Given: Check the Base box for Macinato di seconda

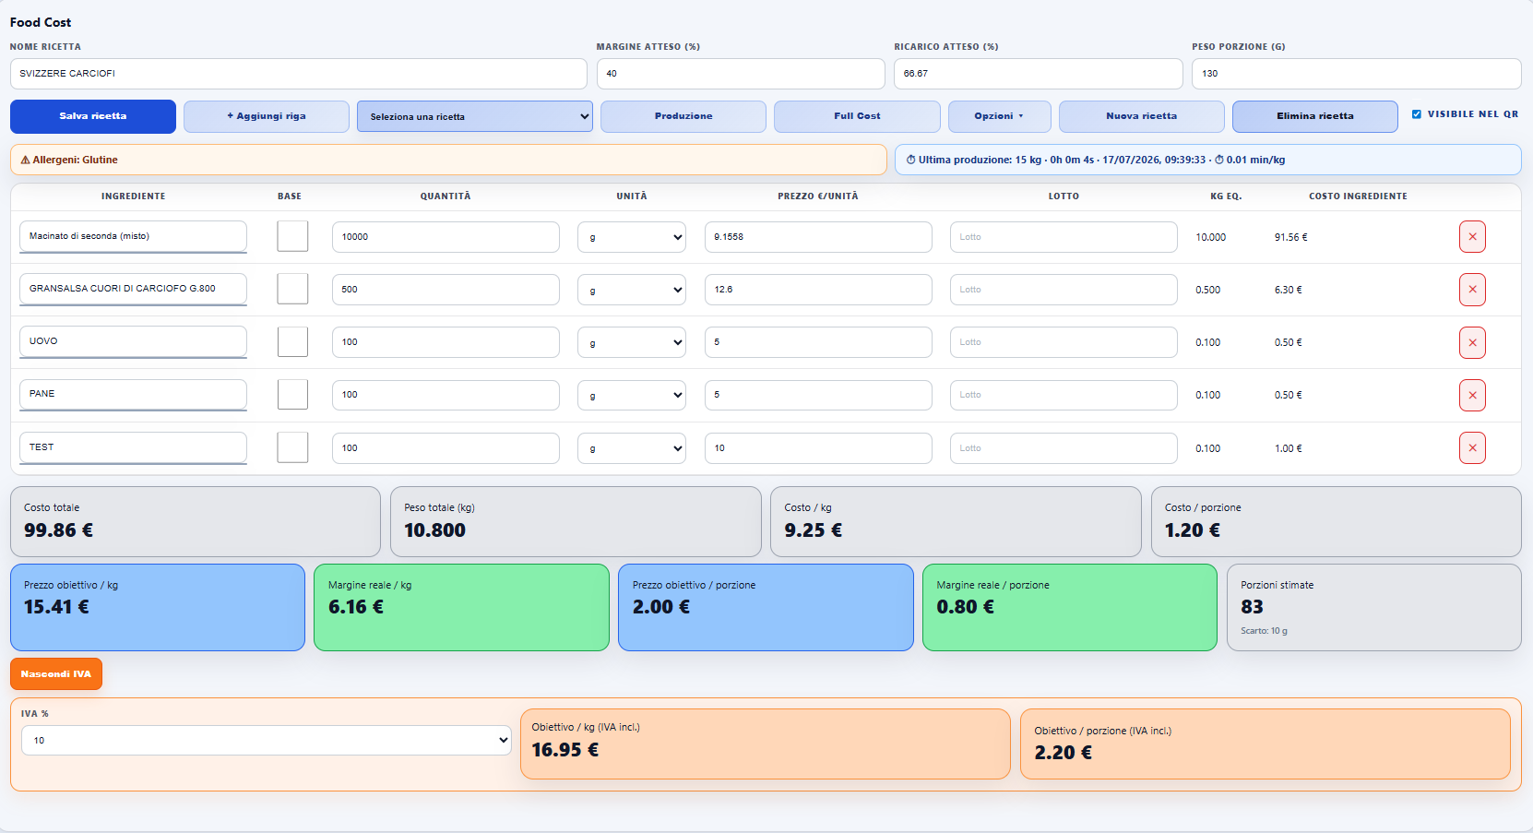Looking at the screenshot, I should tap(292, 236).
